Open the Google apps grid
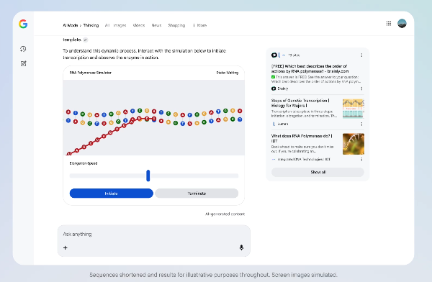The height and width of the screenshot is (282, 432). click(x=389, y=24)
